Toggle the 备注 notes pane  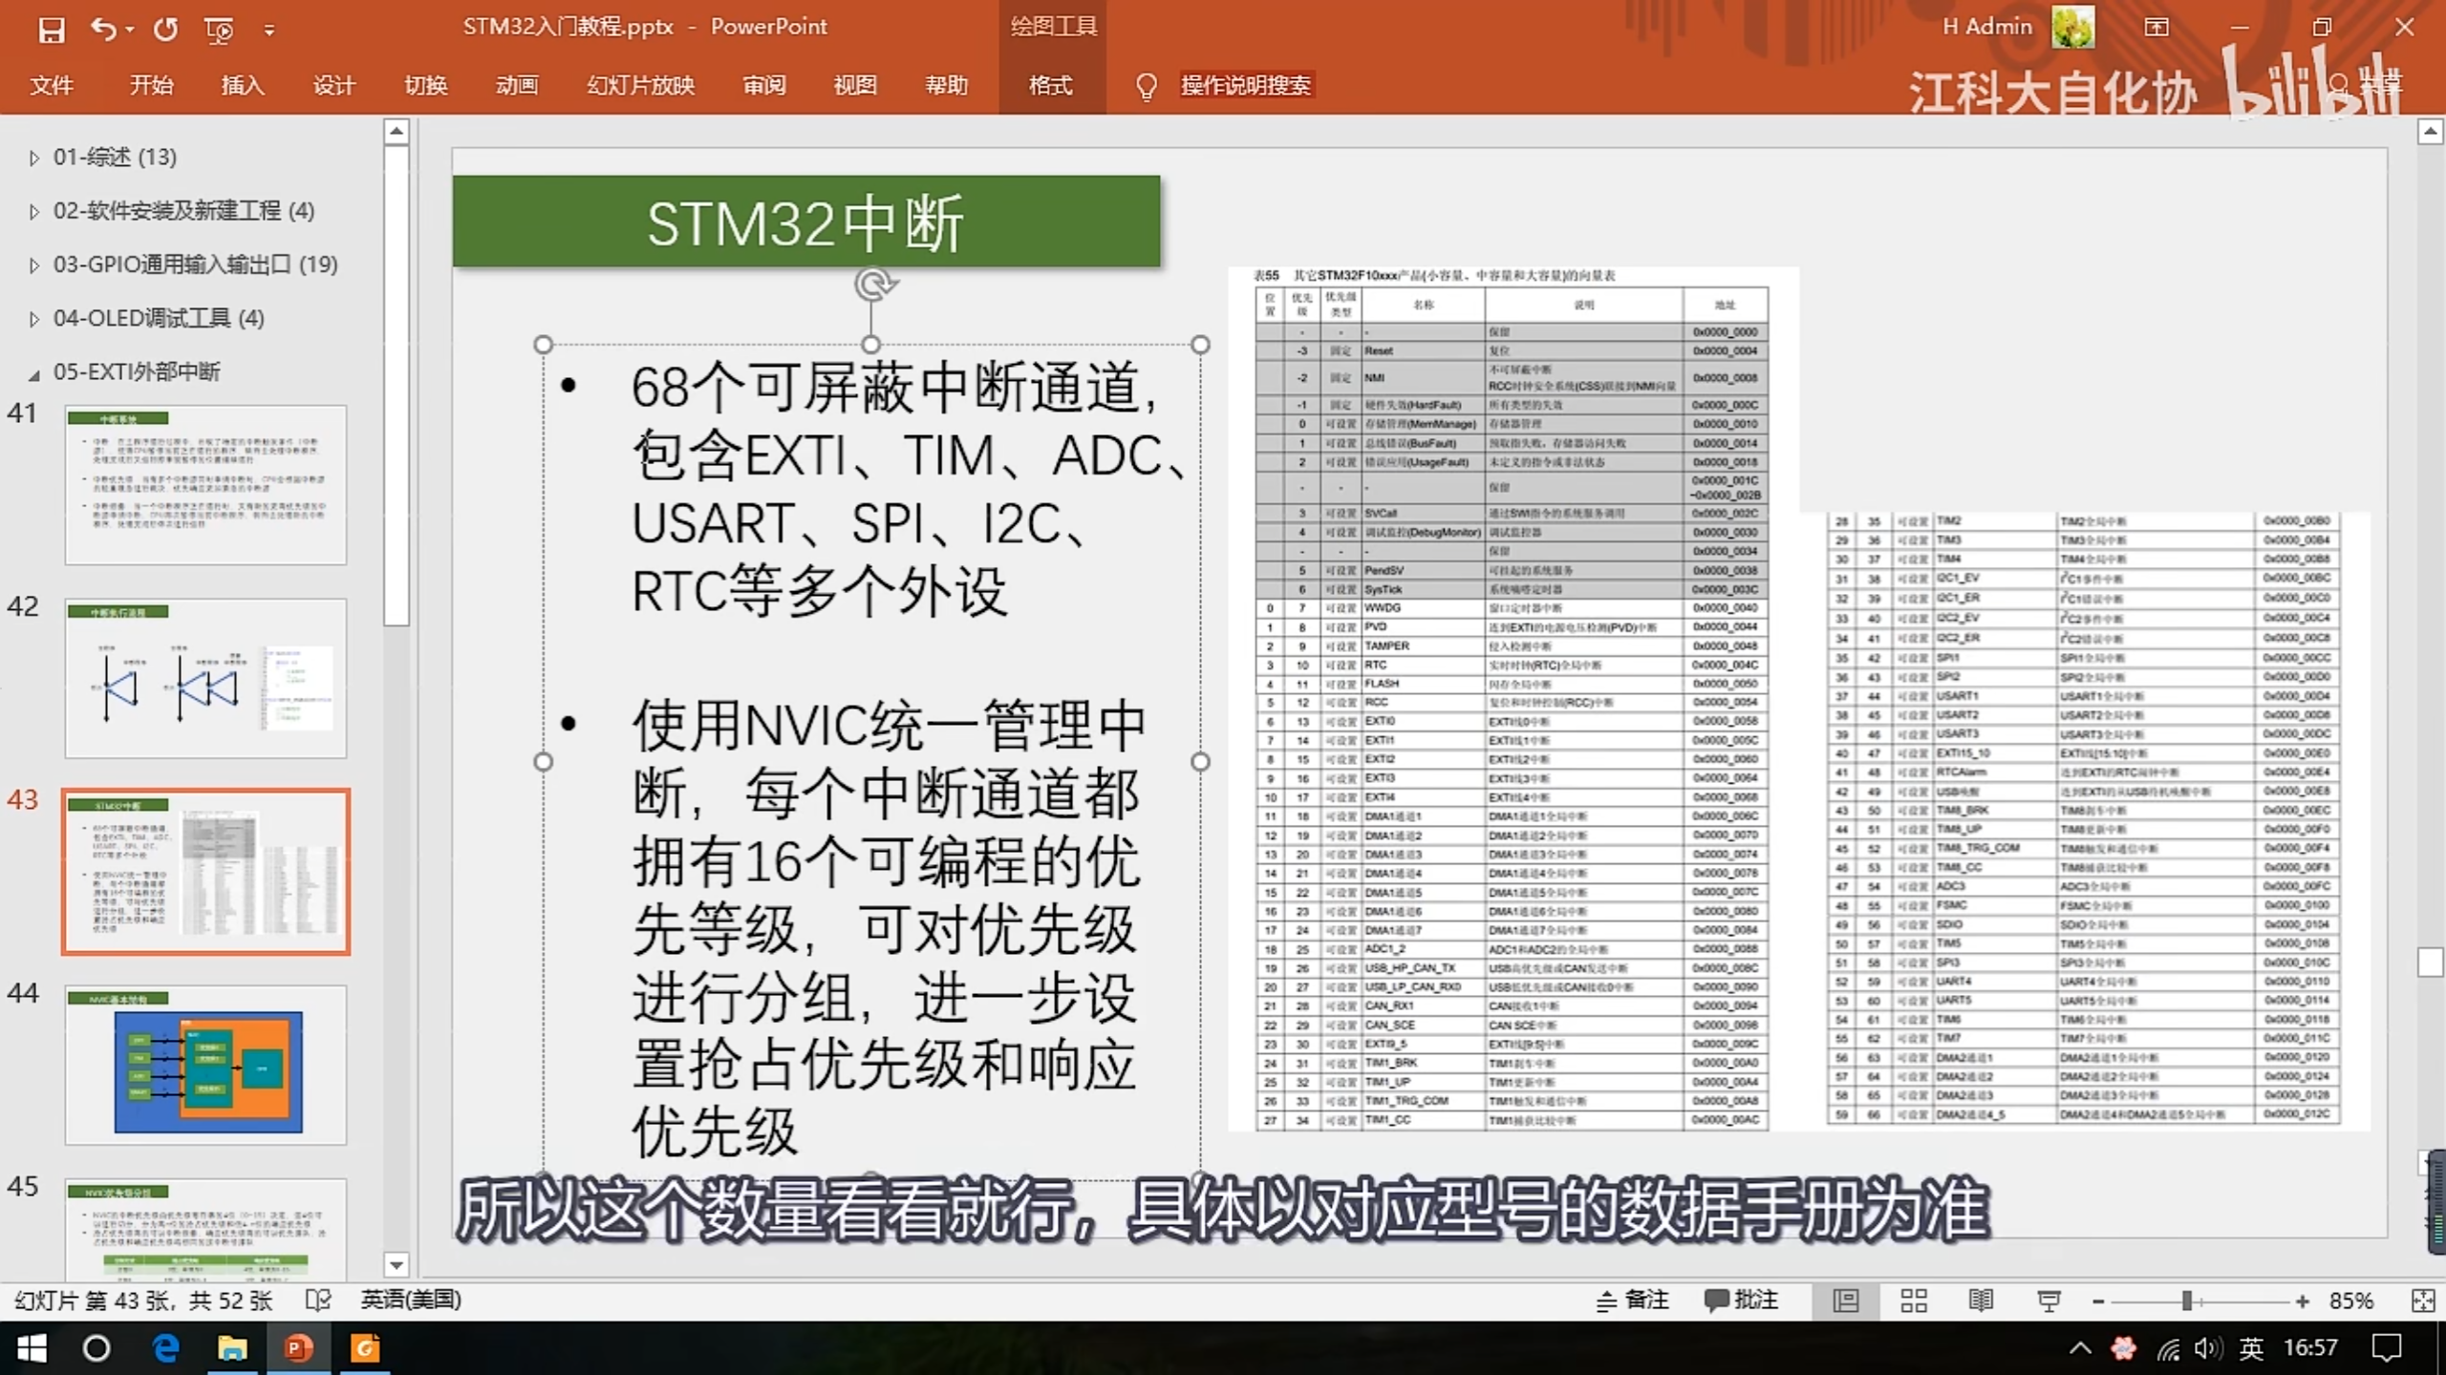(x=1633, y=1300)
